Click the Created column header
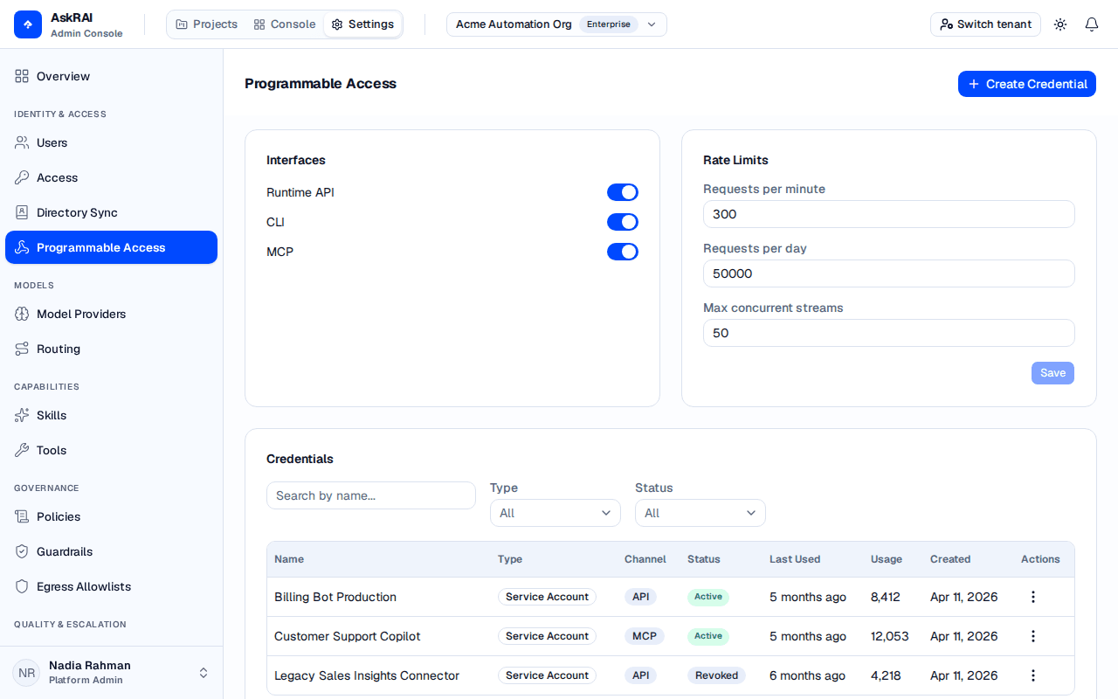This screenshot has width=1118, height=699. (x=950, y=559)
